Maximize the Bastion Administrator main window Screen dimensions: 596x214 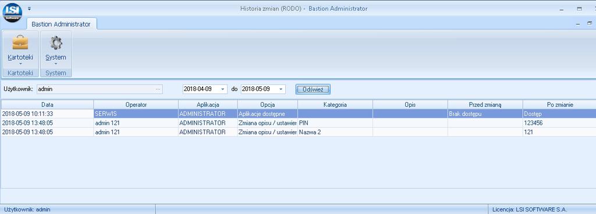coord(579,9)
